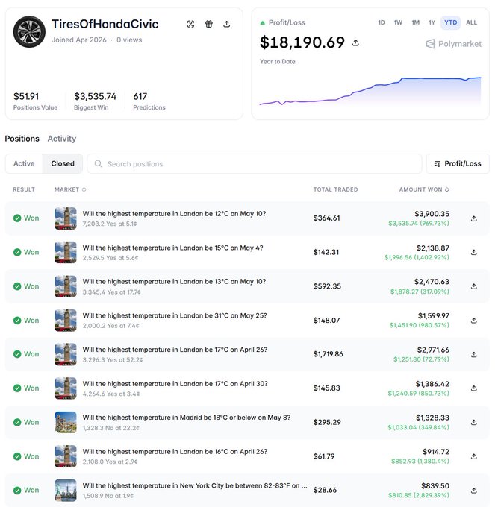The height and width of the screenshot is (507, 495).
Task: Select the 1W time range
Action: [398, 22]
